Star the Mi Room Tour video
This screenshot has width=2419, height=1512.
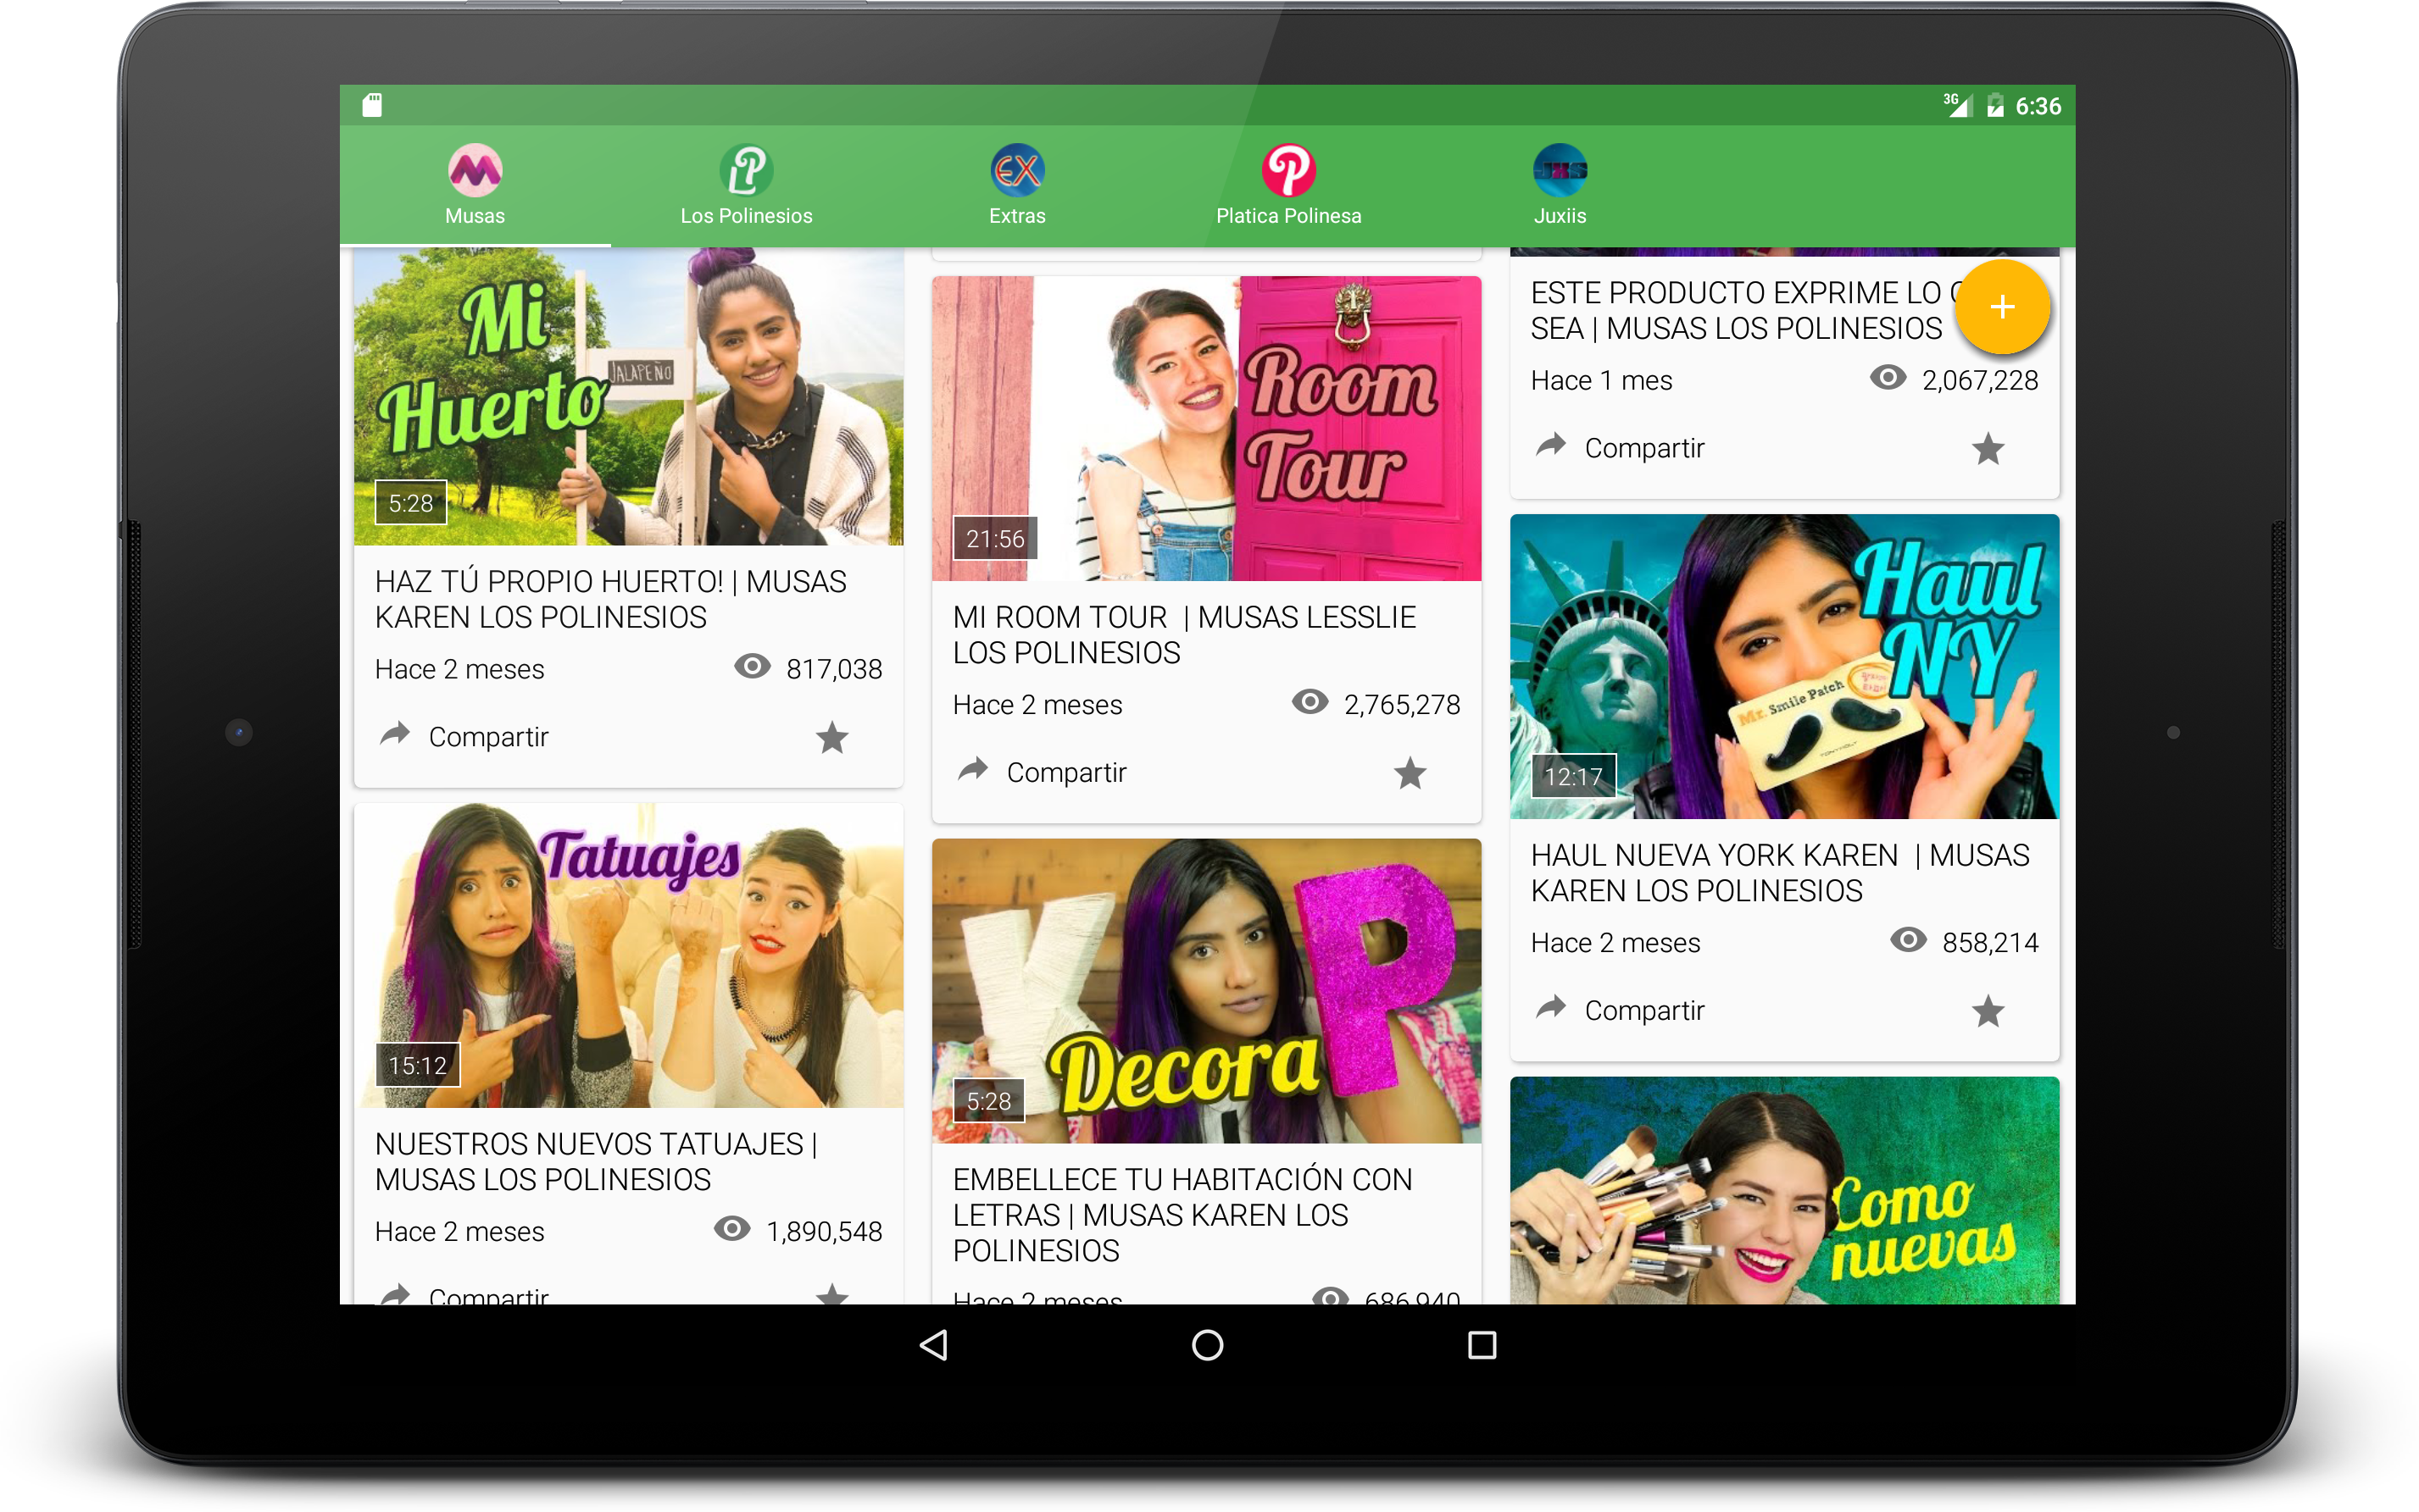click(x=1410, y=773)
